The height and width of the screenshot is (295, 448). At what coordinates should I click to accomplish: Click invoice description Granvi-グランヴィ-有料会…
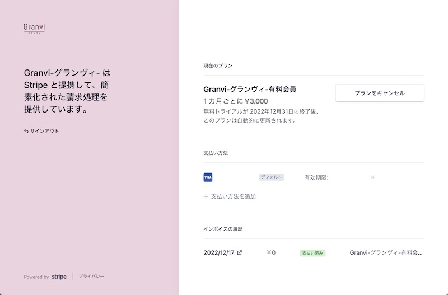click(386, 252)
